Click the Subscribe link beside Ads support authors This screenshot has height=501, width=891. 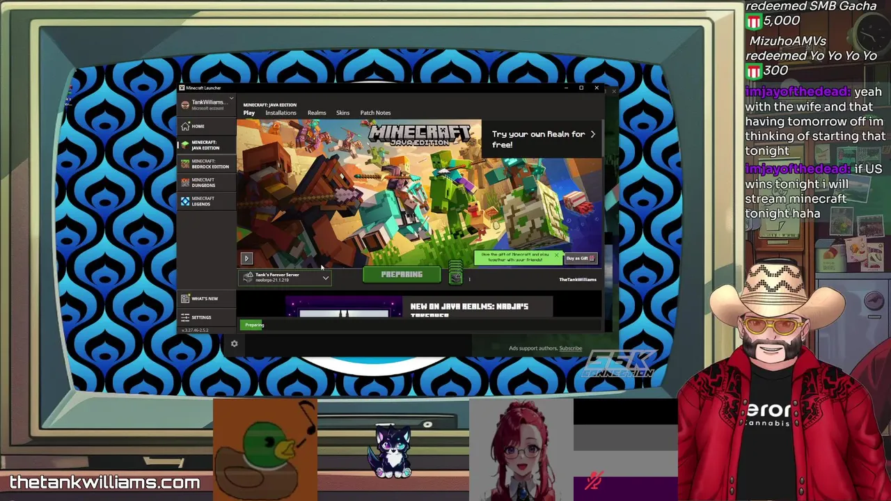pyautogui.click(x=570, y=348)
